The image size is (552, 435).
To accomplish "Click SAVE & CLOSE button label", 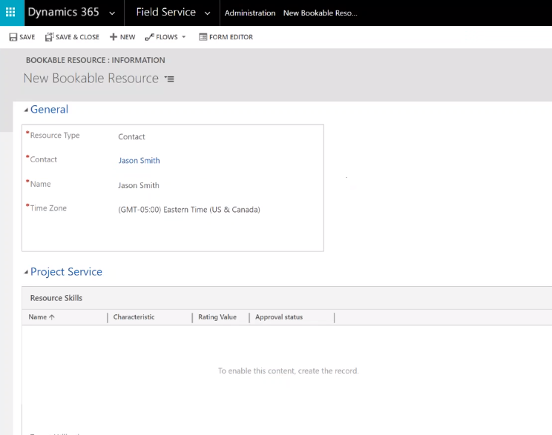I will pyautogui.click(x=77, y=37).
